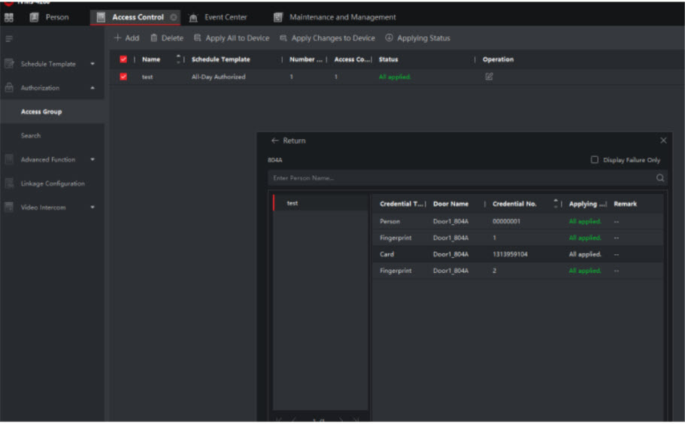The height and width of the screenshot is (424, 685).
Task: Enable the Display Failure Only checkbox
Action: click(595, 160)
